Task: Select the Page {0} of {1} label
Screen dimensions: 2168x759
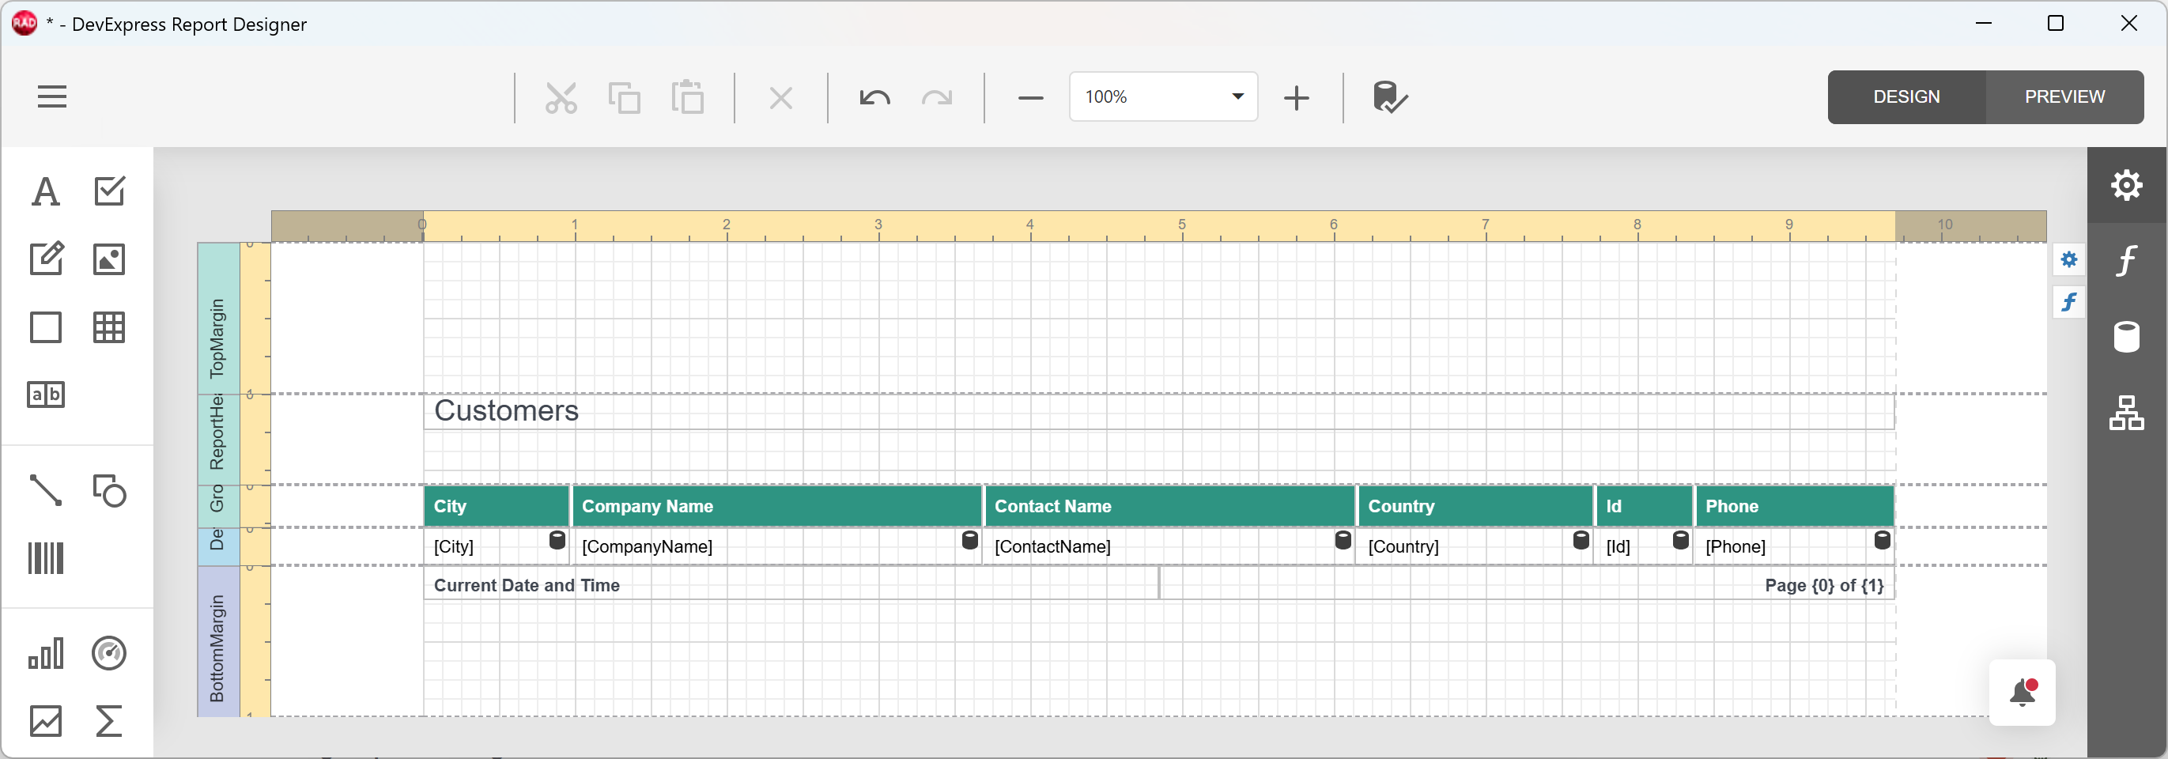Action: [1526, 585]
